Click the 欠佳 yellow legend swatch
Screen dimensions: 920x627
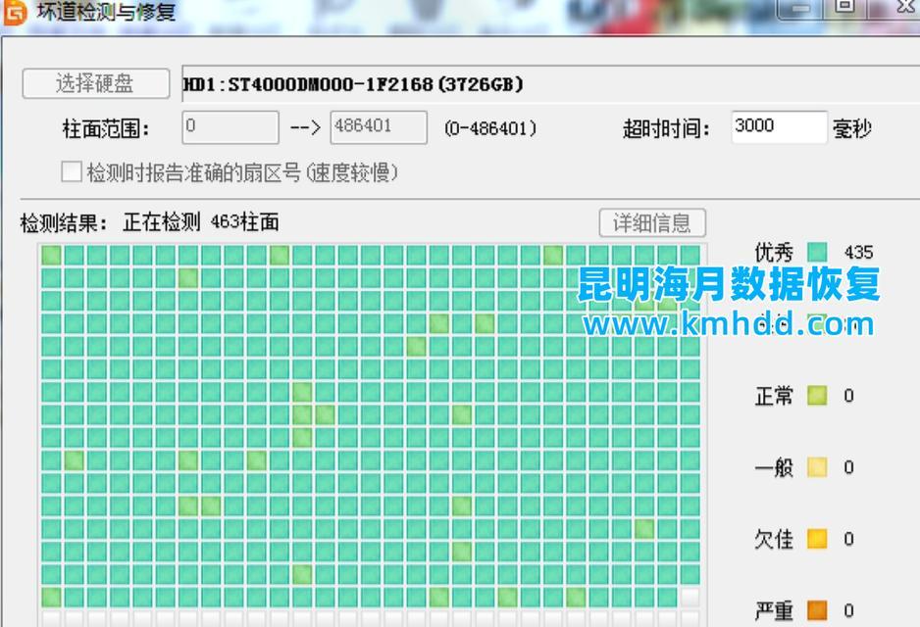click(817, 539)
